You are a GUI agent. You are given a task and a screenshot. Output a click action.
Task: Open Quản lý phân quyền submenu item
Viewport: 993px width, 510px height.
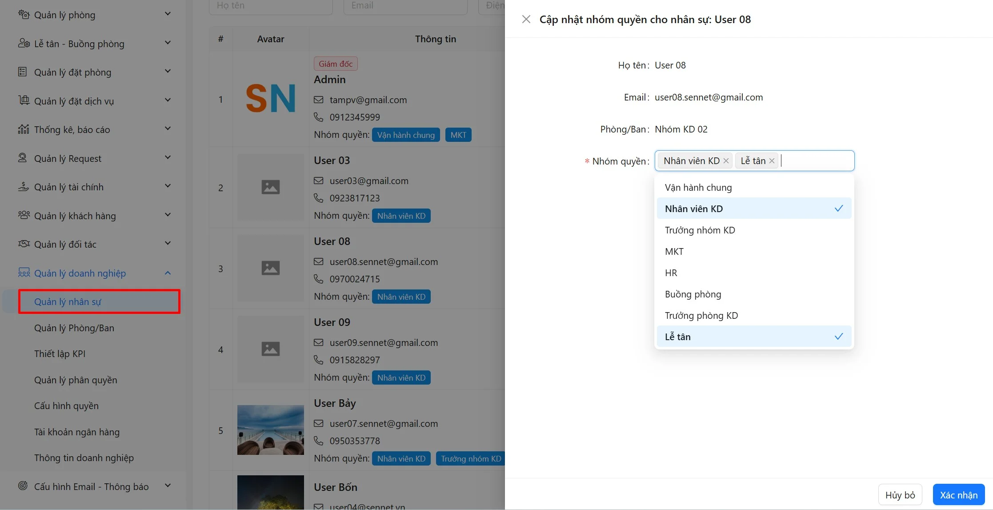(76, 380)
